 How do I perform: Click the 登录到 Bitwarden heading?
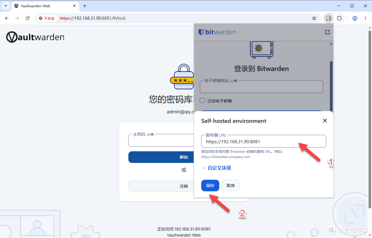(261, 69)
